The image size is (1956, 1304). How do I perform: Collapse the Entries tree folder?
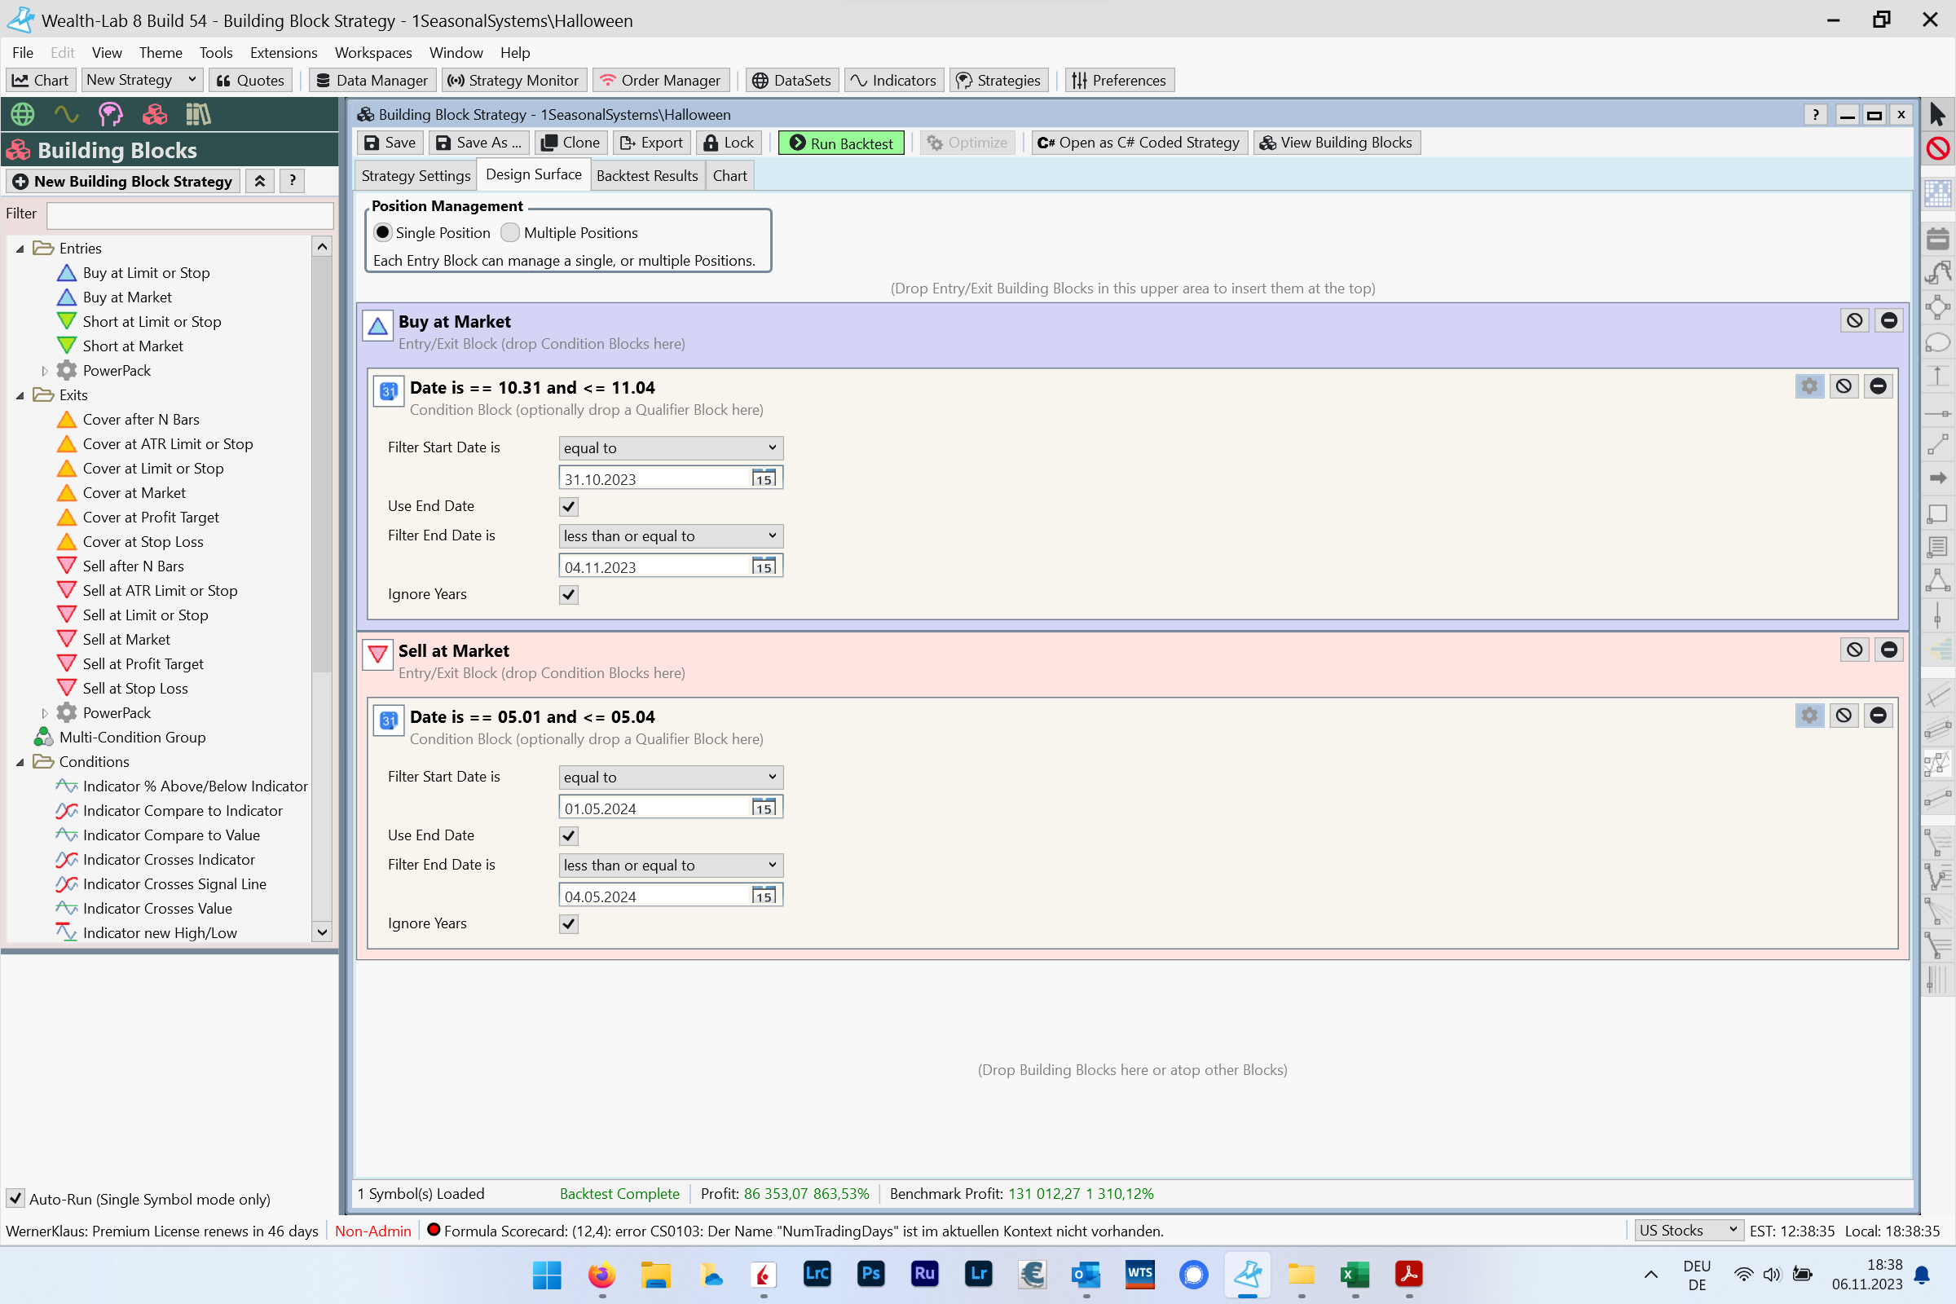(20, 249)
